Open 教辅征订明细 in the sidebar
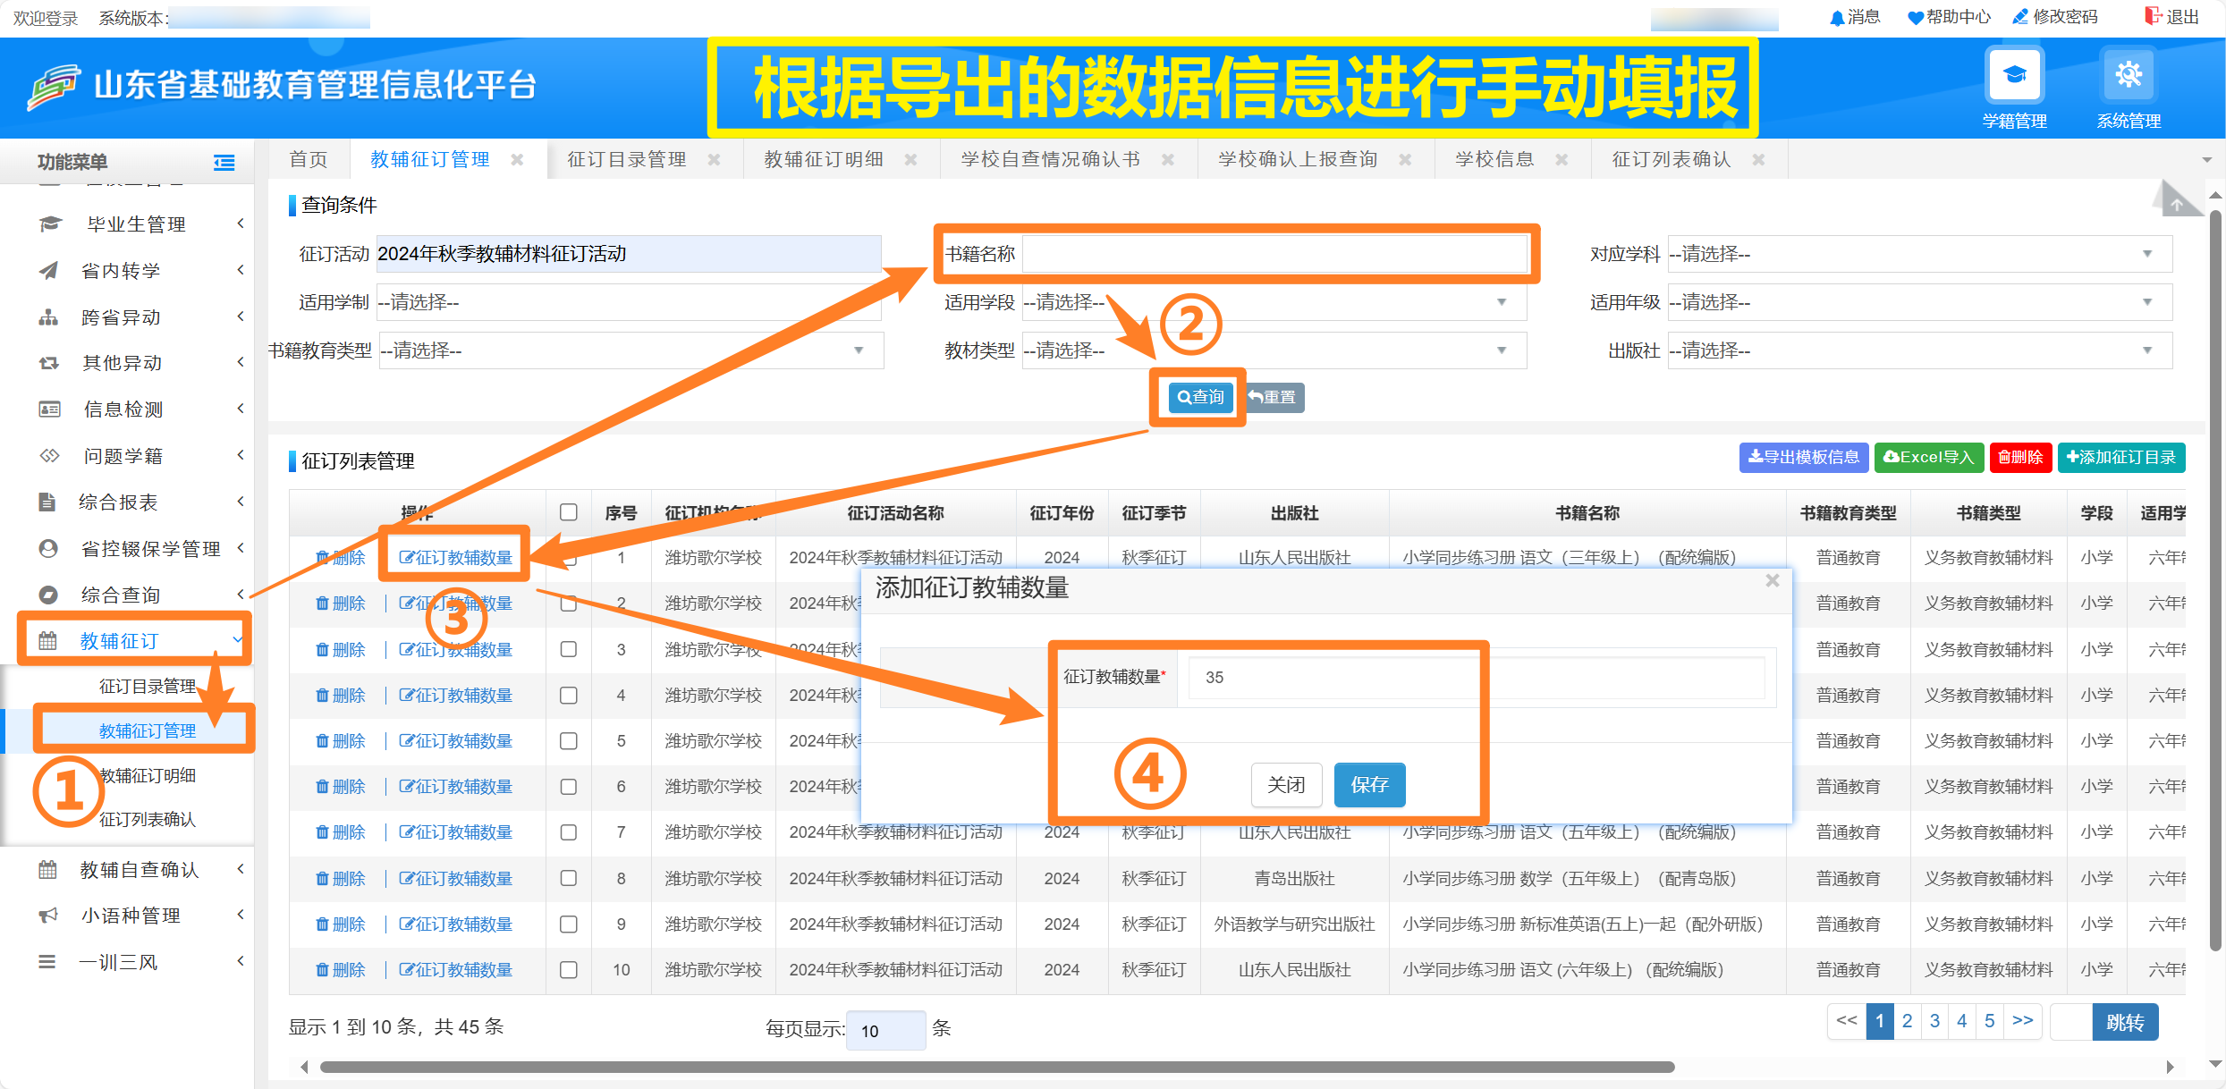Viewport: 2226px width, 1089px height. pyautogui.click(x=148, y=775)
